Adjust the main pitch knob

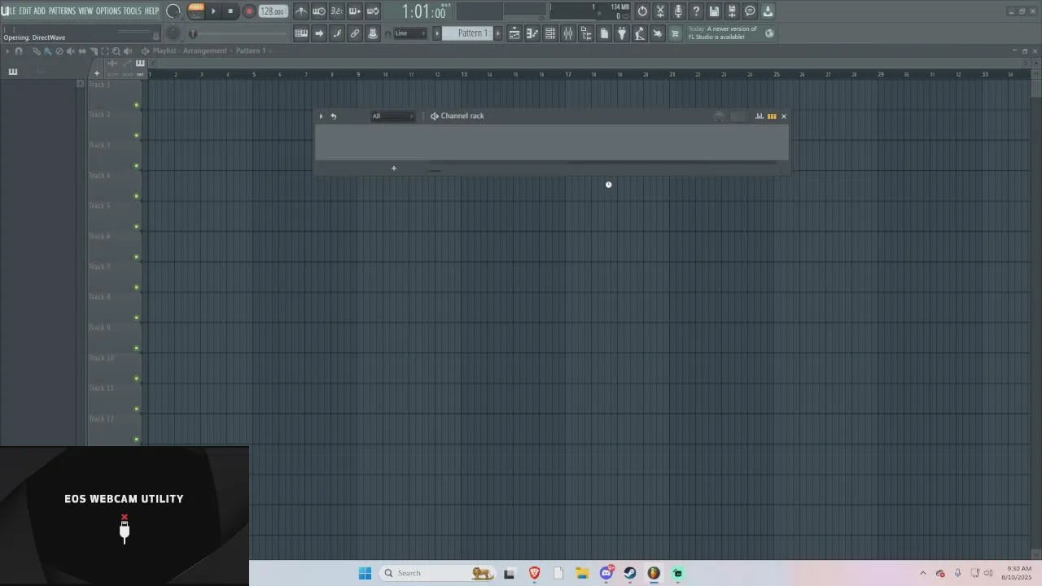(x=173, y=33)
